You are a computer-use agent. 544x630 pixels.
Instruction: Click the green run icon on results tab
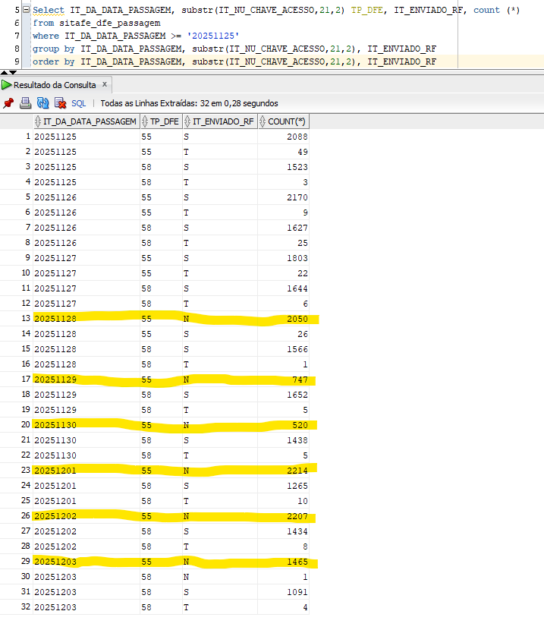7,85
